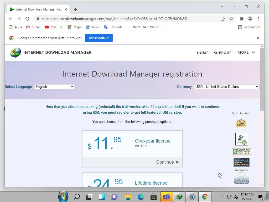Image resolution: width=269 pixels, height=202 pixels.
Task: Click the browser back arrow
Action: pos(11,19)
